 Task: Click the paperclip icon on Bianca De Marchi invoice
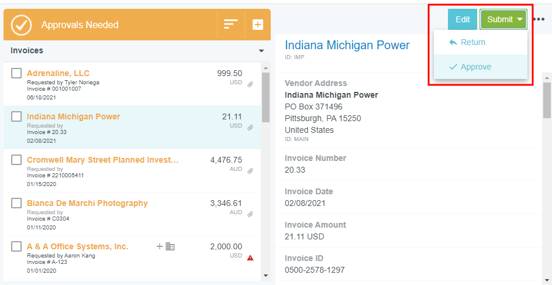pyautogui.click(x=250, y=214)
